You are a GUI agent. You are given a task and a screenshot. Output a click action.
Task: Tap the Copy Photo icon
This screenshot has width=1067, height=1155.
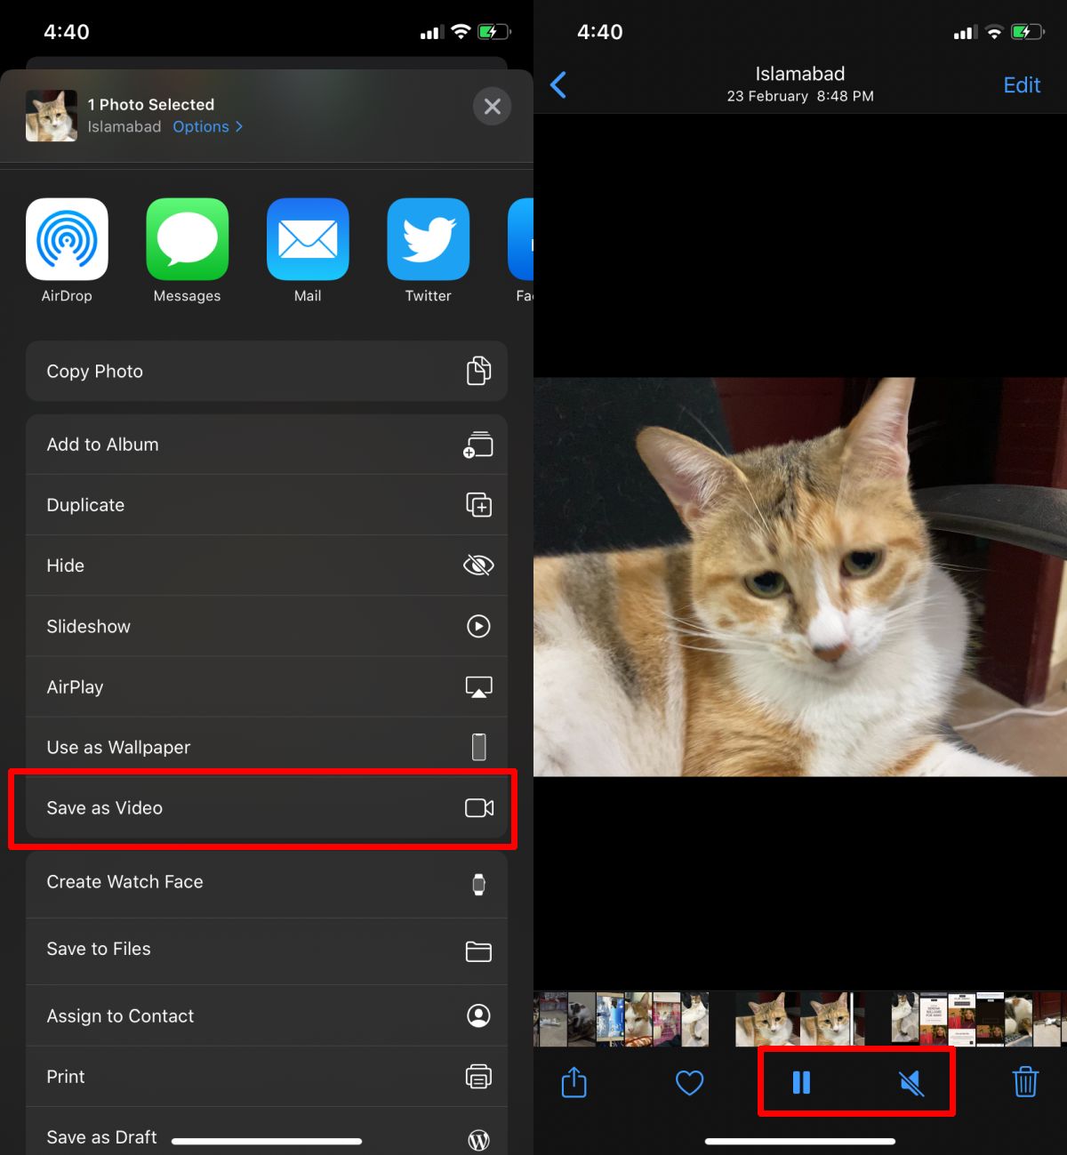[478, 371]
